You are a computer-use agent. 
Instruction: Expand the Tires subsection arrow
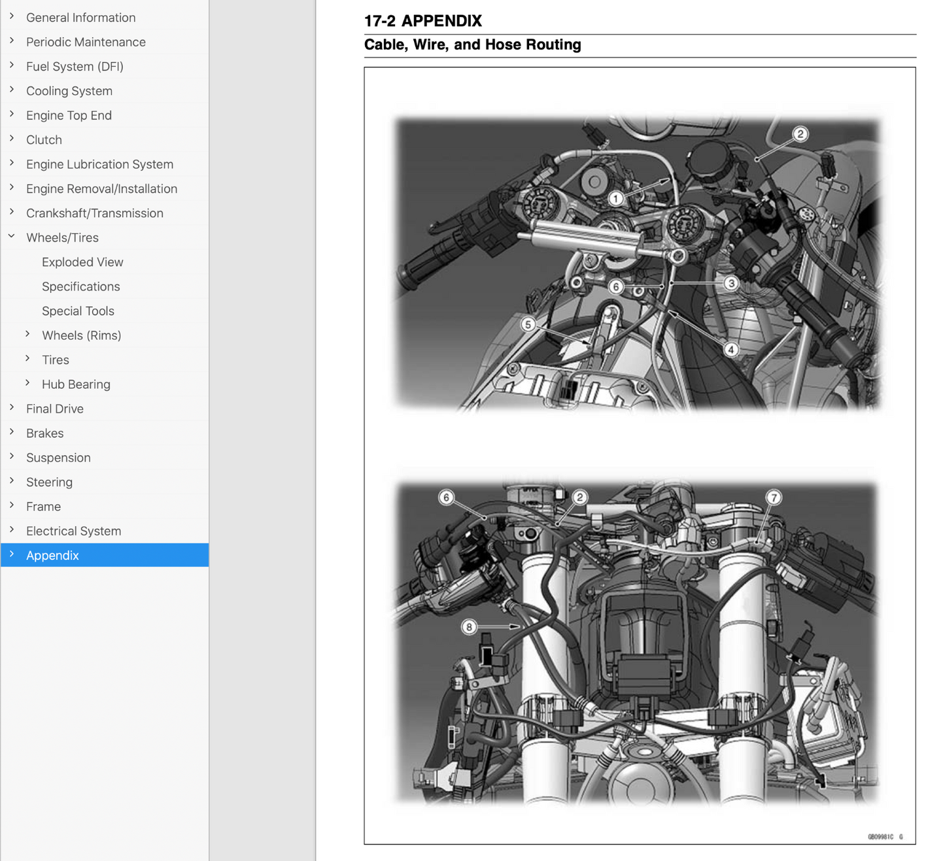(27, 359)
